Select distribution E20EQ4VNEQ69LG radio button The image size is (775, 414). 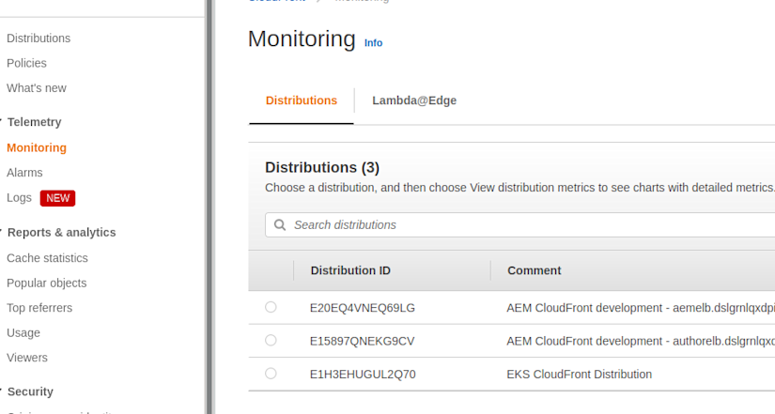(x=271, y=307)
